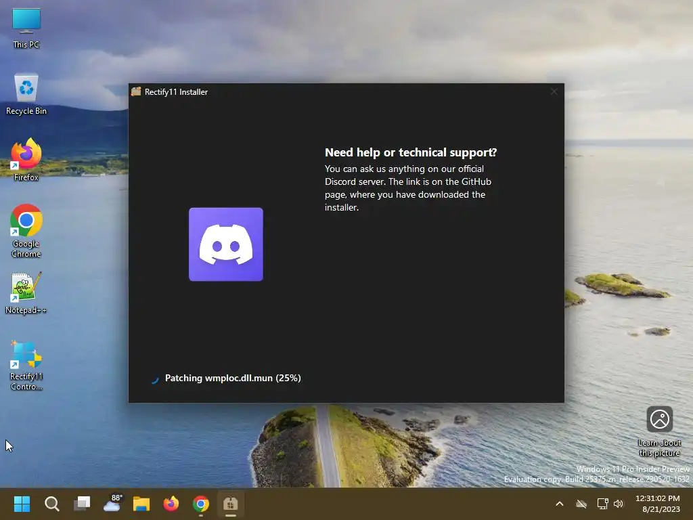Open taskbar Search
693x520 pixels.
pyautogui.click(x=51, y=504)
